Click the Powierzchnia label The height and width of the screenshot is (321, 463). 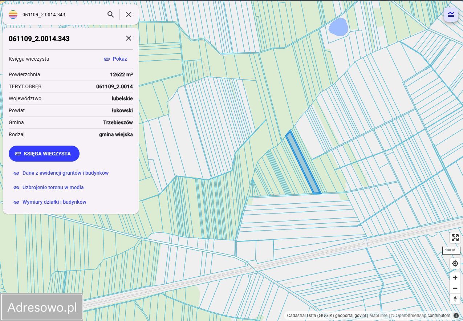pyautogui.click(x=24, y=74)
